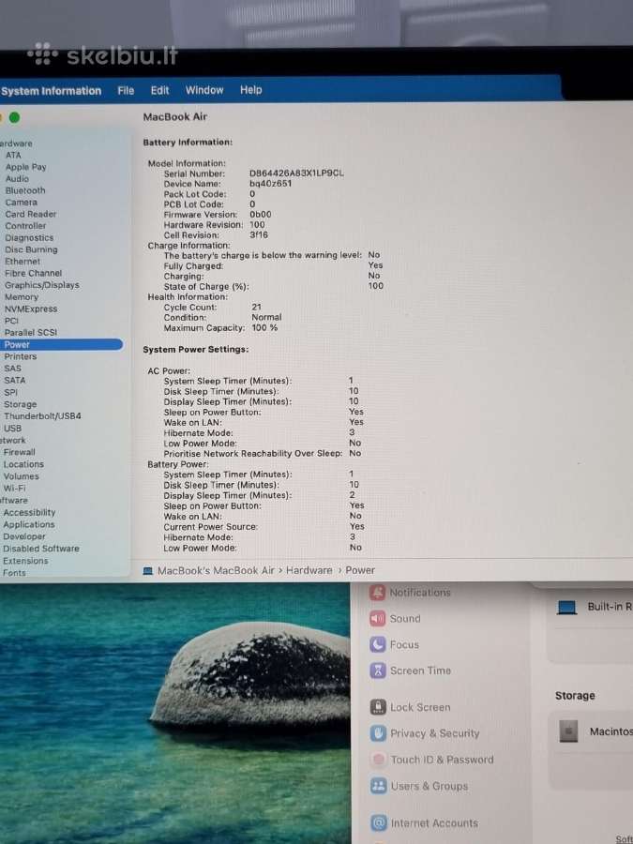
Task: Select Printers in the sidebar
Action: click(21, 356)
